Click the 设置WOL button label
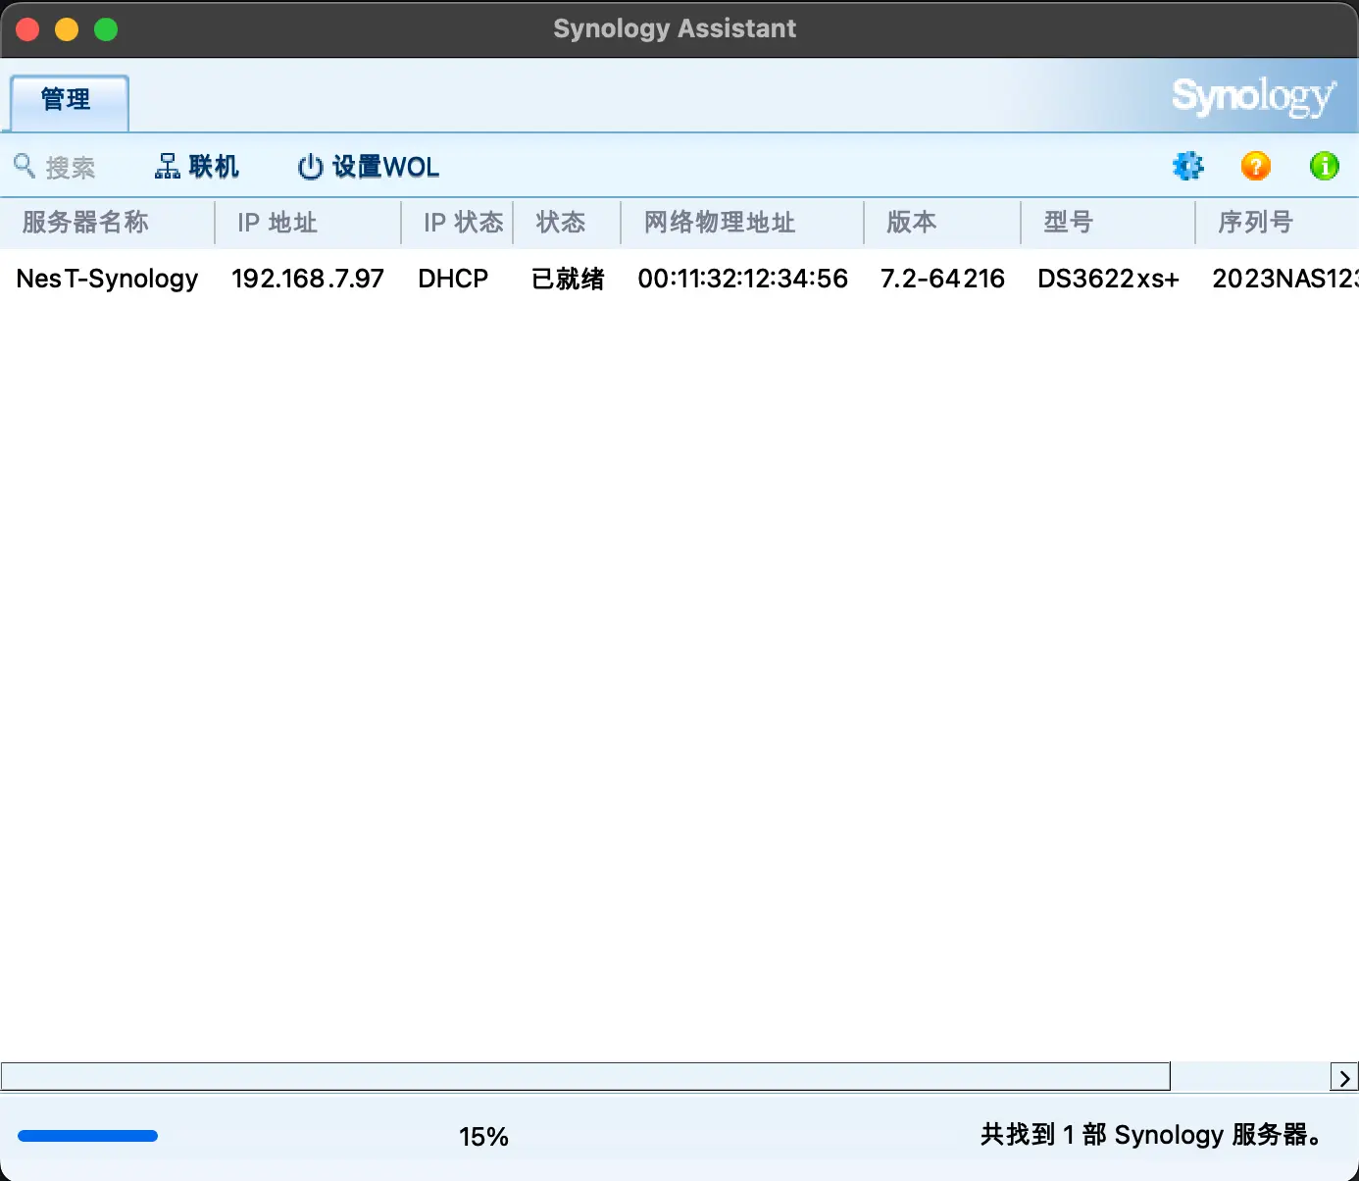The image size is (1359, 1181). 386,167
